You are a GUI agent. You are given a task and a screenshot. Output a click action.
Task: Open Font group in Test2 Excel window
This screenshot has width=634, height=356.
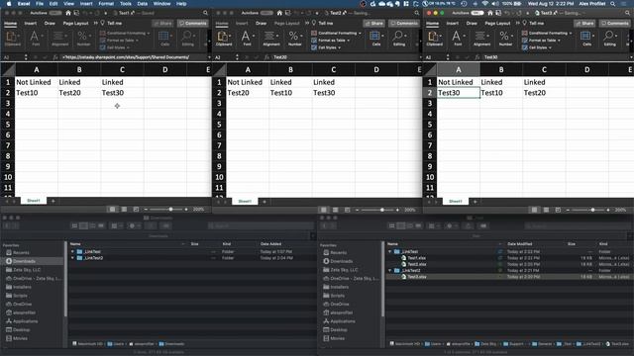[247, 39]
